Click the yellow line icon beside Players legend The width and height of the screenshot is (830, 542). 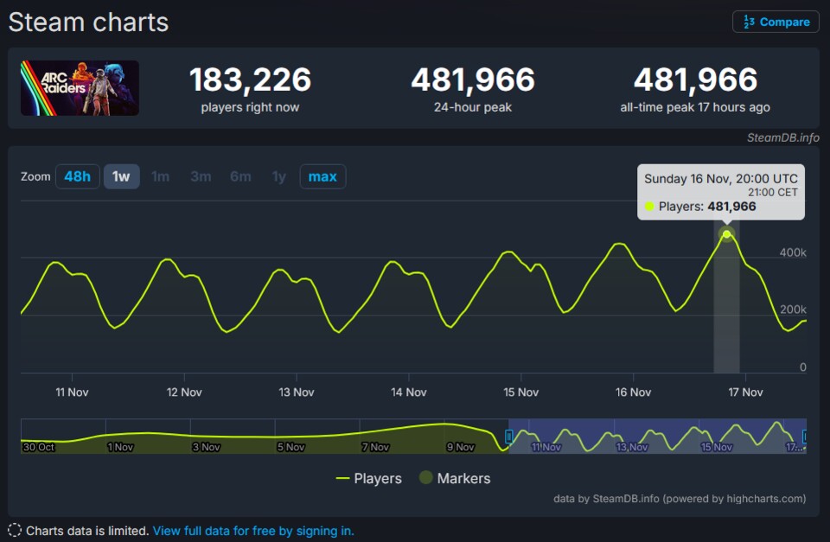point(342,478)
